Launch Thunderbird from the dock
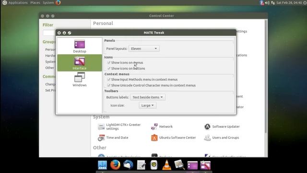307x173 pixels. (x=128, y=165)
